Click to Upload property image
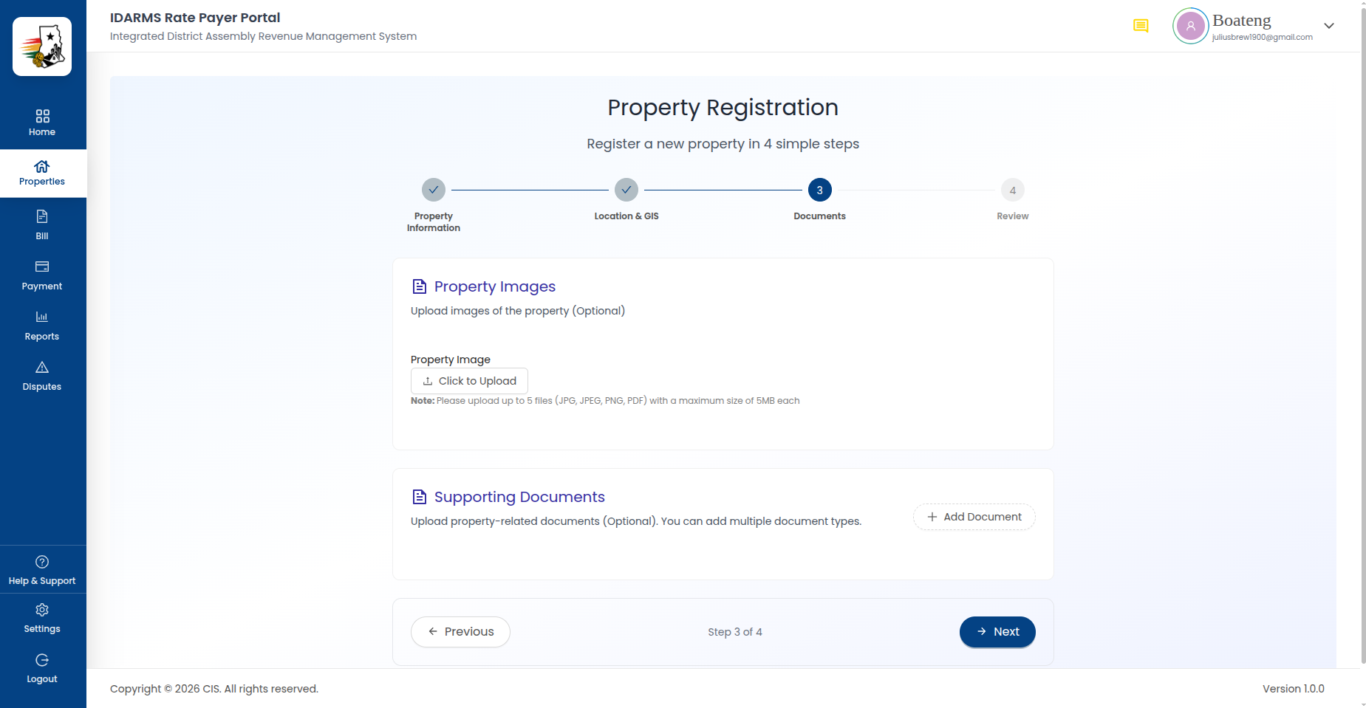Image resolution: width=1366 pixels, height=708 pixels. [469, 381]
